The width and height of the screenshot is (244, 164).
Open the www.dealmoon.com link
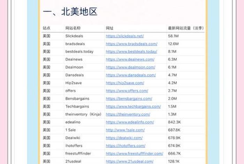pyautogui.click(x=130, y=67)
